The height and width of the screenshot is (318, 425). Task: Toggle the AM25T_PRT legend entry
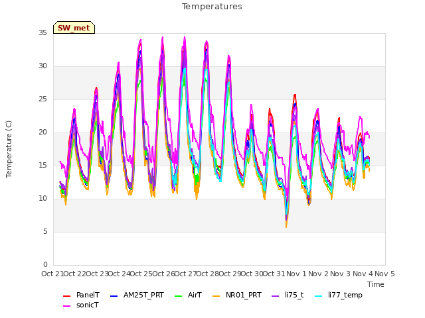137,295
